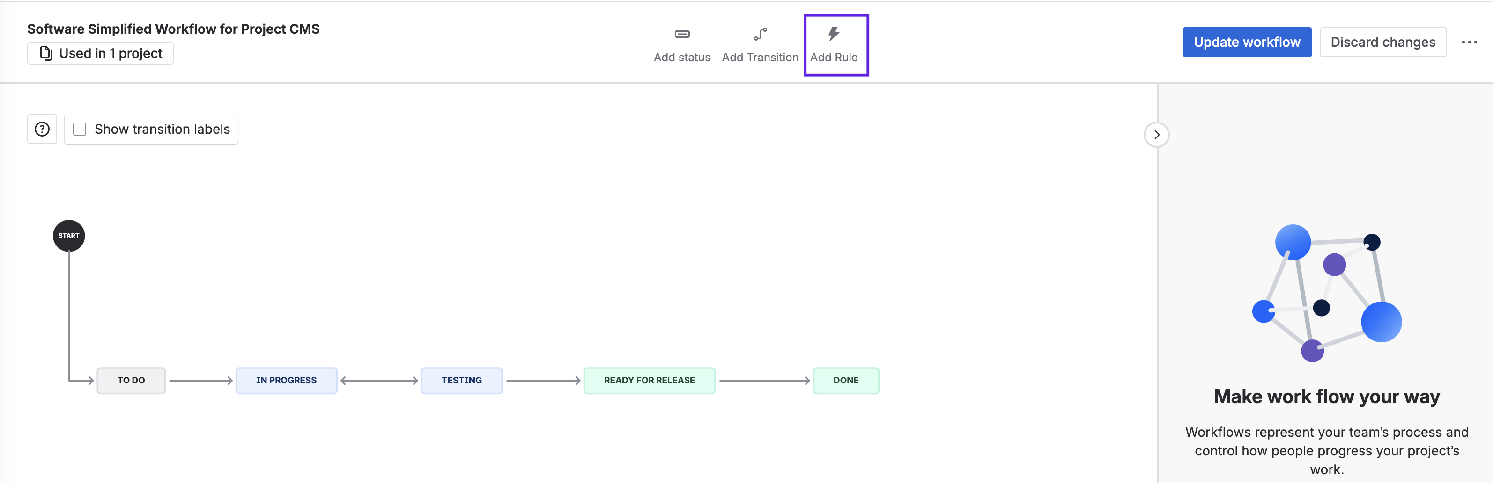Select transition arrow between TO DO and IN PROGRESS
This screenshot has width=1493, height=483.
click(200, 381)
